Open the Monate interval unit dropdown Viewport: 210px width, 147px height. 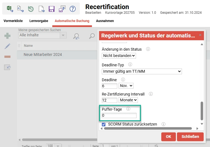point(128,100)
